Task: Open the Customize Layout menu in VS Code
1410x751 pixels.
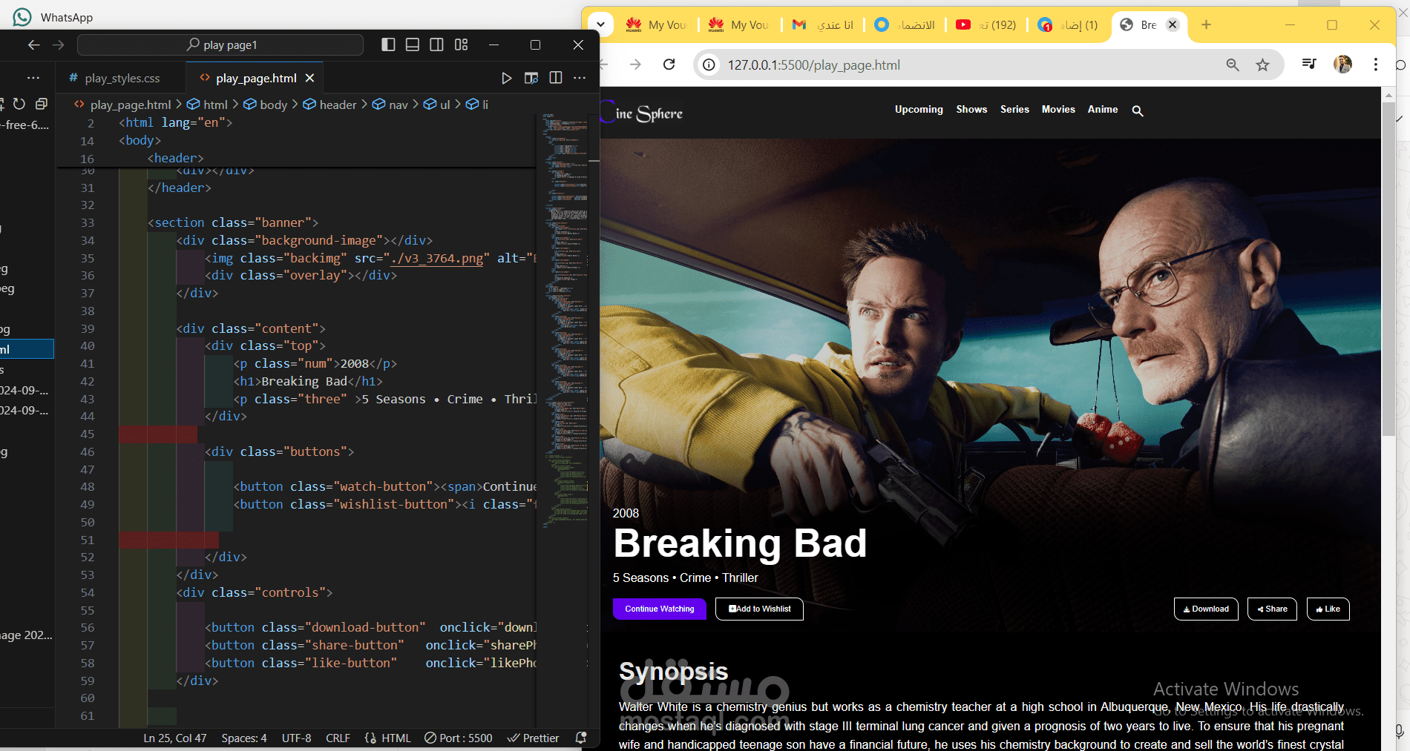Action: 462,45
